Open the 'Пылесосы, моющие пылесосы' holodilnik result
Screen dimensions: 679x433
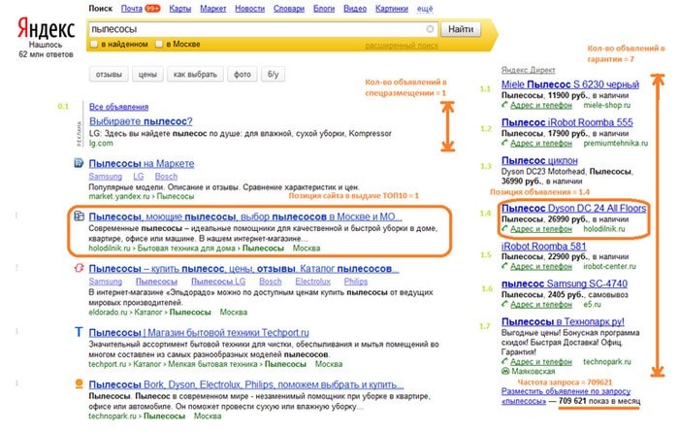coord(245,216)
